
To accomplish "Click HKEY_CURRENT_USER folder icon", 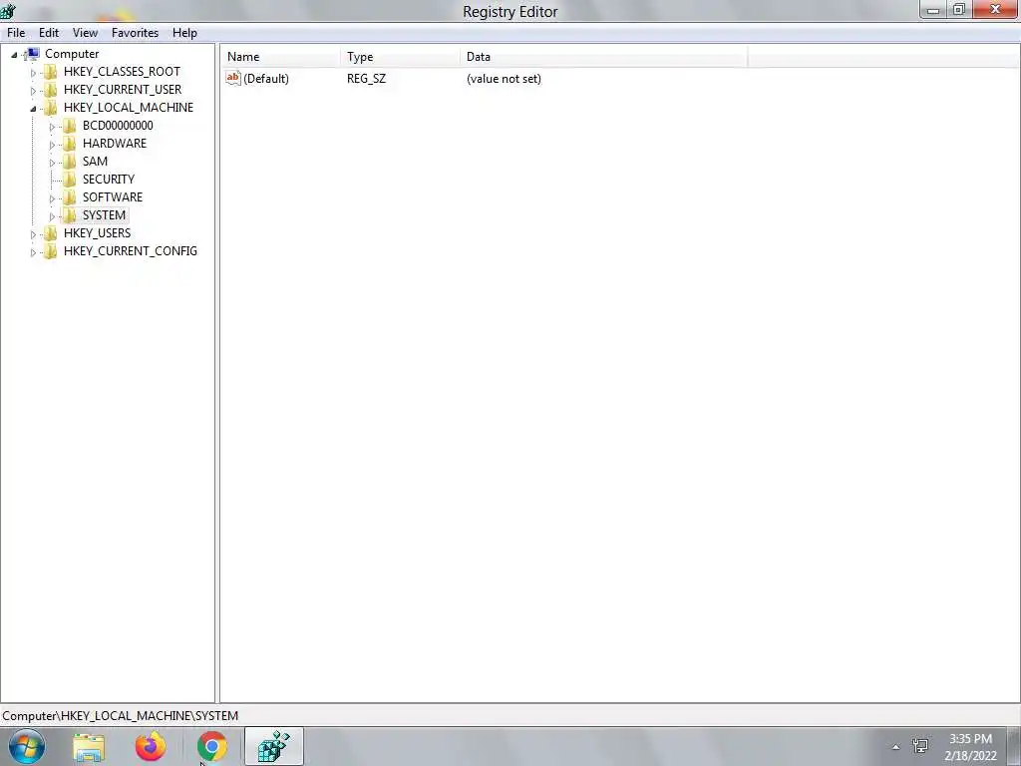I will 50,89.
